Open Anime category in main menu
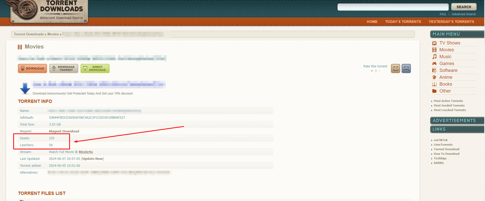 coord(446,77)
